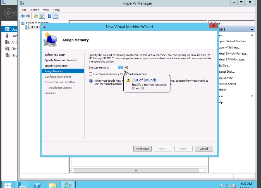Open the View menu

(x=46, y=10)
